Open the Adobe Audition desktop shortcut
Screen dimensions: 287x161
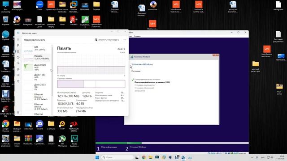tap(74, 141)
